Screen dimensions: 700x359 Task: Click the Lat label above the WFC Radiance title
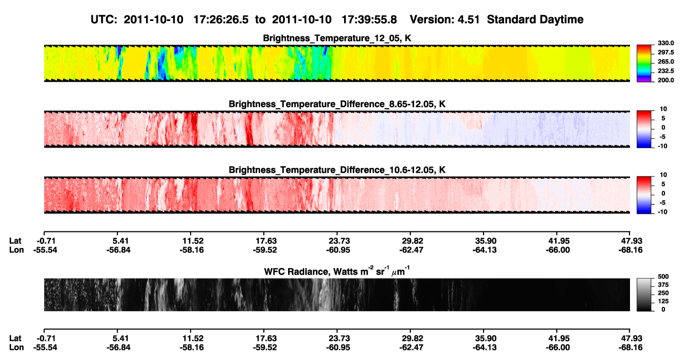click(x=16, y=241)
